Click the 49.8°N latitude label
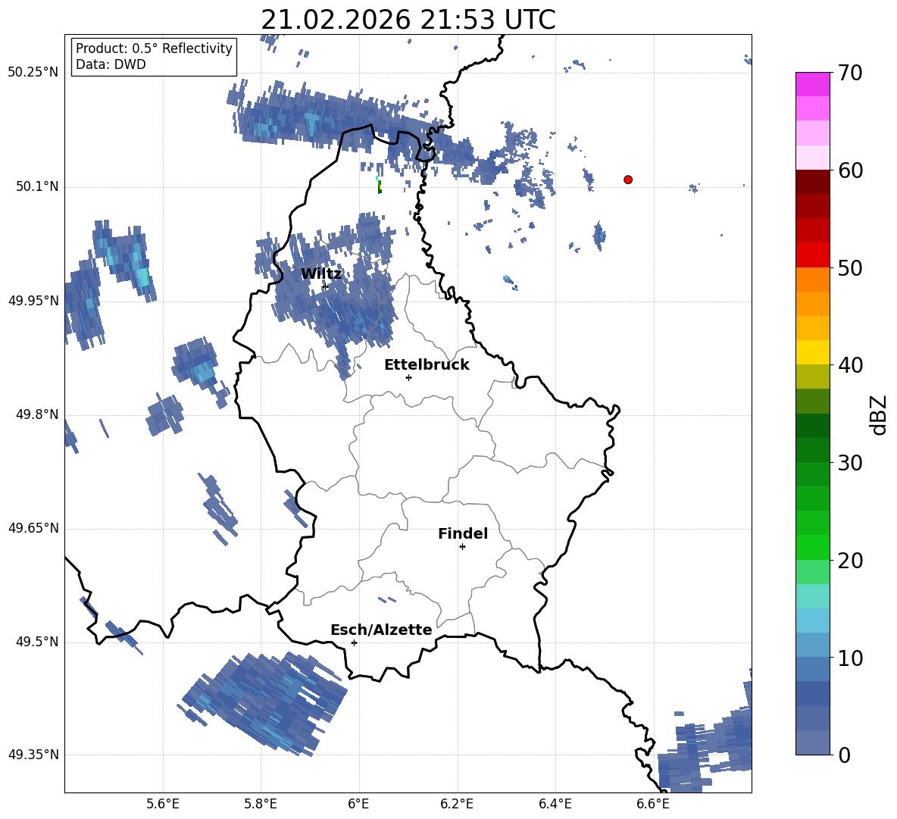Image resolution: width=897 pixels, height=819 pixels. pos(37,414)
